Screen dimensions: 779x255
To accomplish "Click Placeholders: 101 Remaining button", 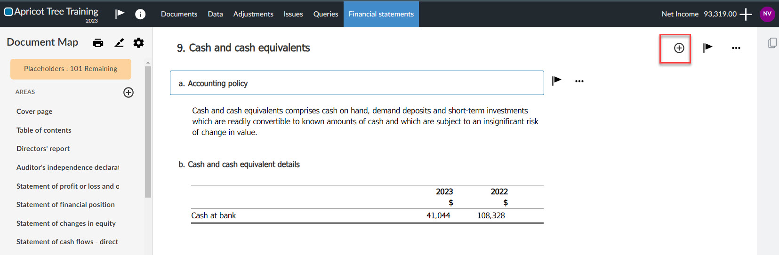I will click(71, 69).
